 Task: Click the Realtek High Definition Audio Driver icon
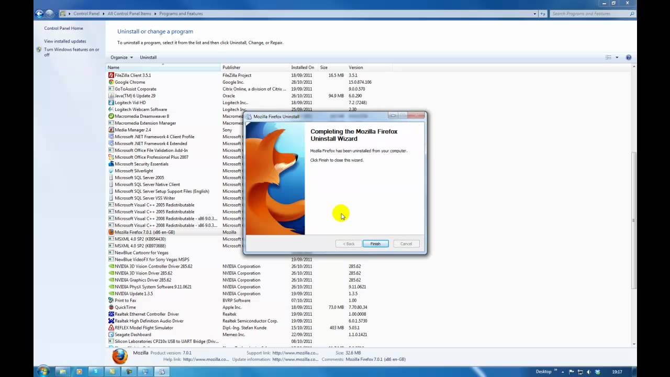tap(111, 321)
